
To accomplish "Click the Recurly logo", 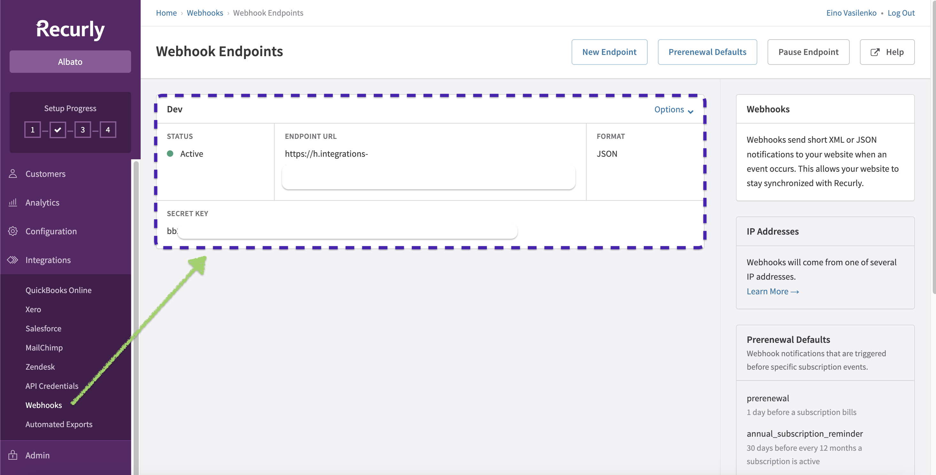I will click(x=70, y=29).
